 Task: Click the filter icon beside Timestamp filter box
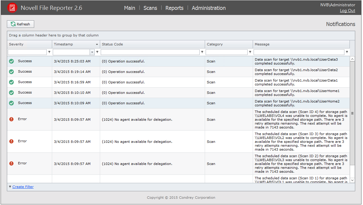click(x=97, y=52)
